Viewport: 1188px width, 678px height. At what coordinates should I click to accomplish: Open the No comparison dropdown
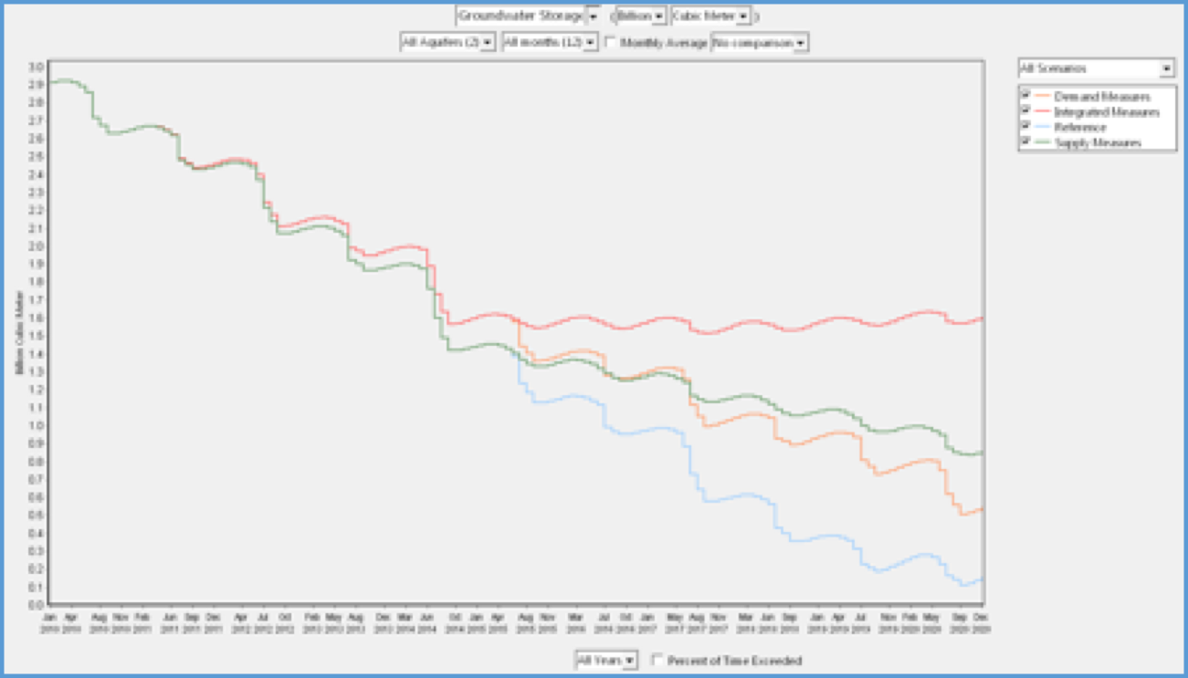[800, 43]
